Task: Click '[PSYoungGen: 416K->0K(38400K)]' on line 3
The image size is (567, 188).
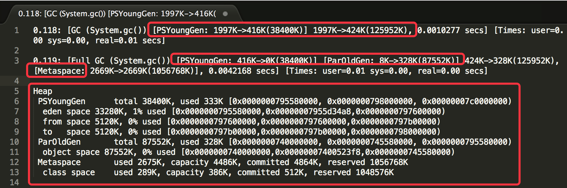Action: (247, 61)
